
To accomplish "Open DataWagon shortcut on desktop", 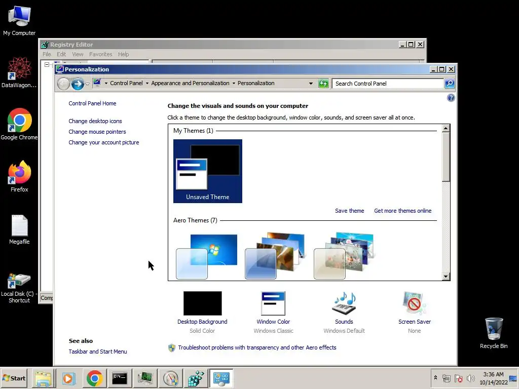I will (x=19, y=72).
